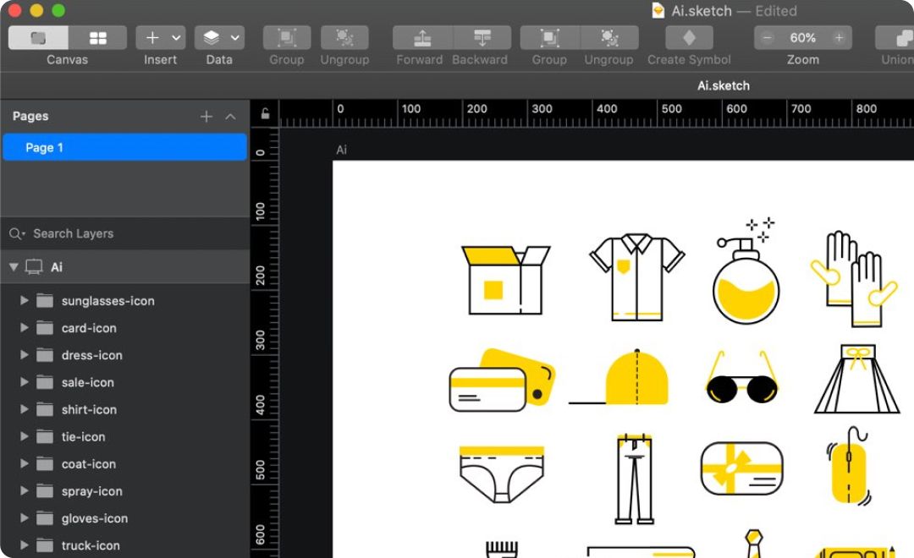Switch Canvas to components grid view
This screenshot has width=914, height=558.
98,38
